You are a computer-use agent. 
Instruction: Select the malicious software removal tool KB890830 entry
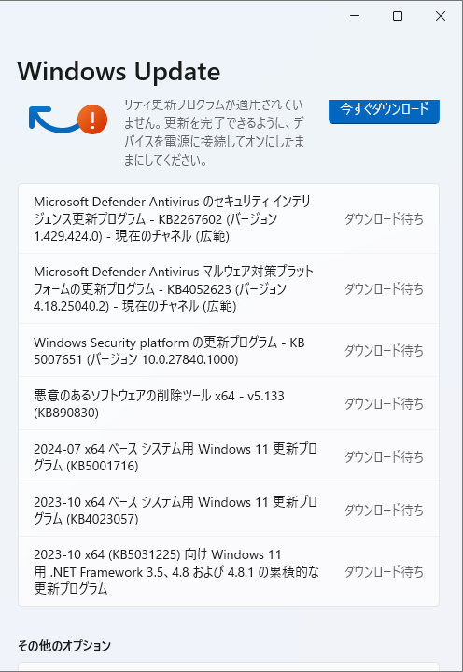229,403
